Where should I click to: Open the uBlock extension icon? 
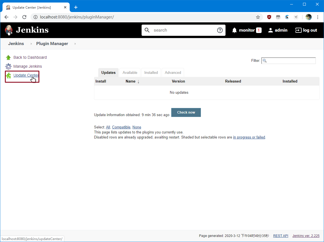coord(269,17)
